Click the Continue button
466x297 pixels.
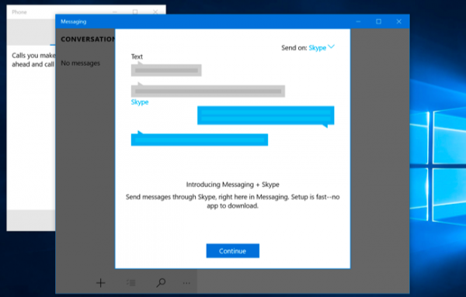point(233,250)
